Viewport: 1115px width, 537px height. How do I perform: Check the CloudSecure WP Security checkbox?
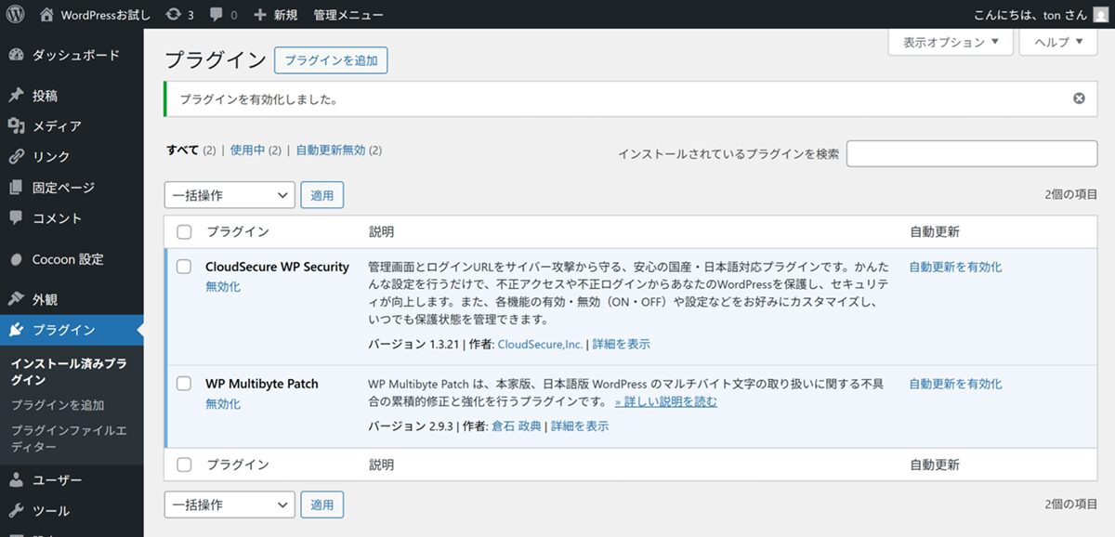[x=184, y=268]
